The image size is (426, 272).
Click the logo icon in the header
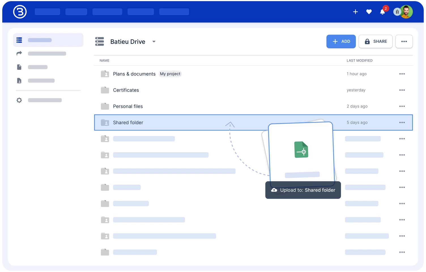point(20,12)
